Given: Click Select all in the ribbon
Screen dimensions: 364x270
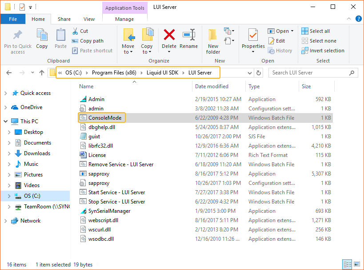Looking at the screenshot, I should click(316, 31).
